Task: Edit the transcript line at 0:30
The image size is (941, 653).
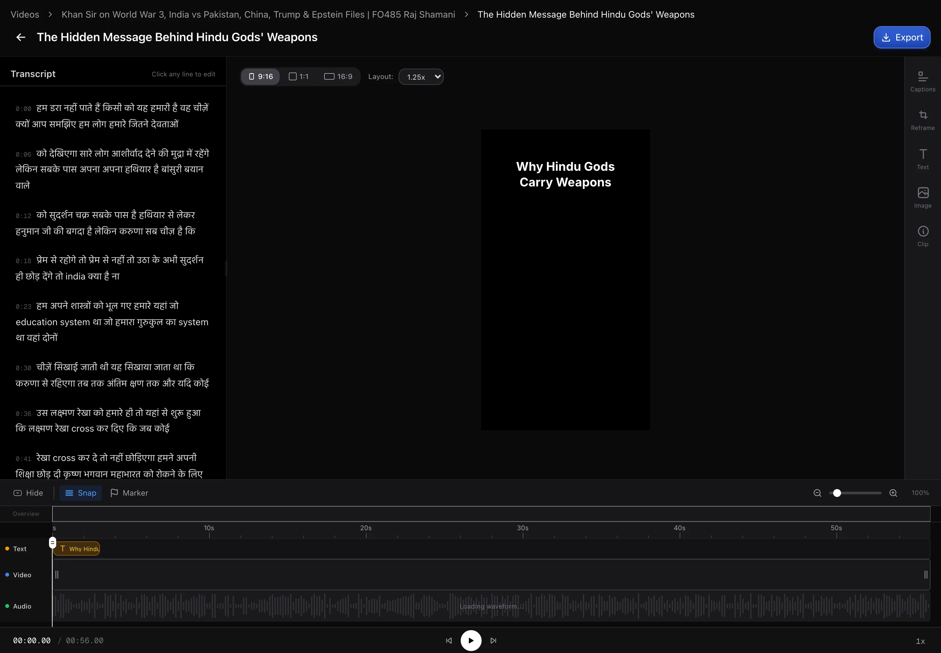Action: (x=113, y=375)
